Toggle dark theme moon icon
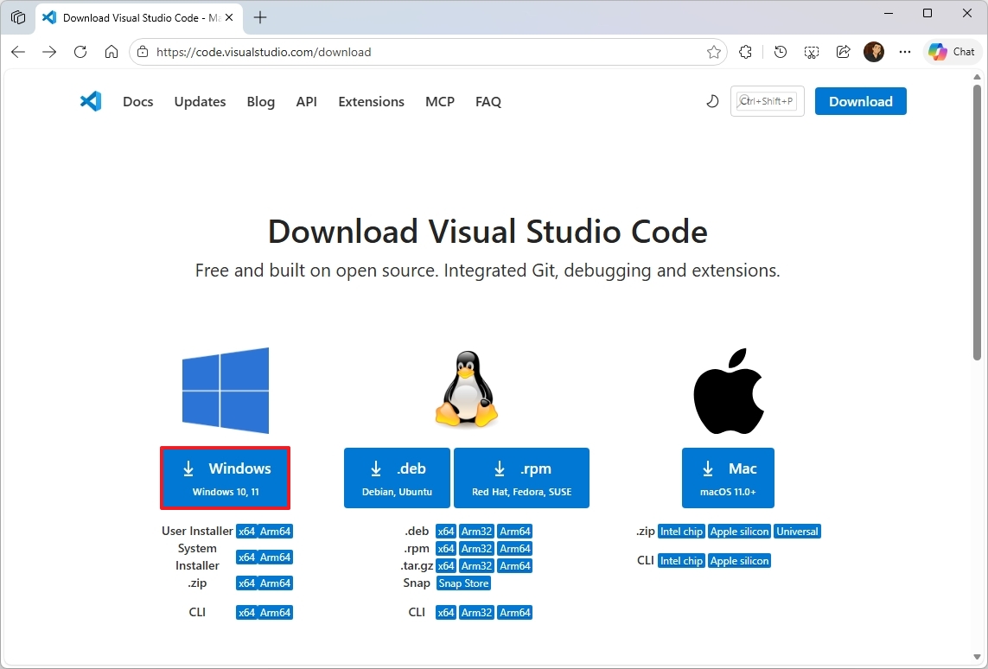 click(712, 101)
